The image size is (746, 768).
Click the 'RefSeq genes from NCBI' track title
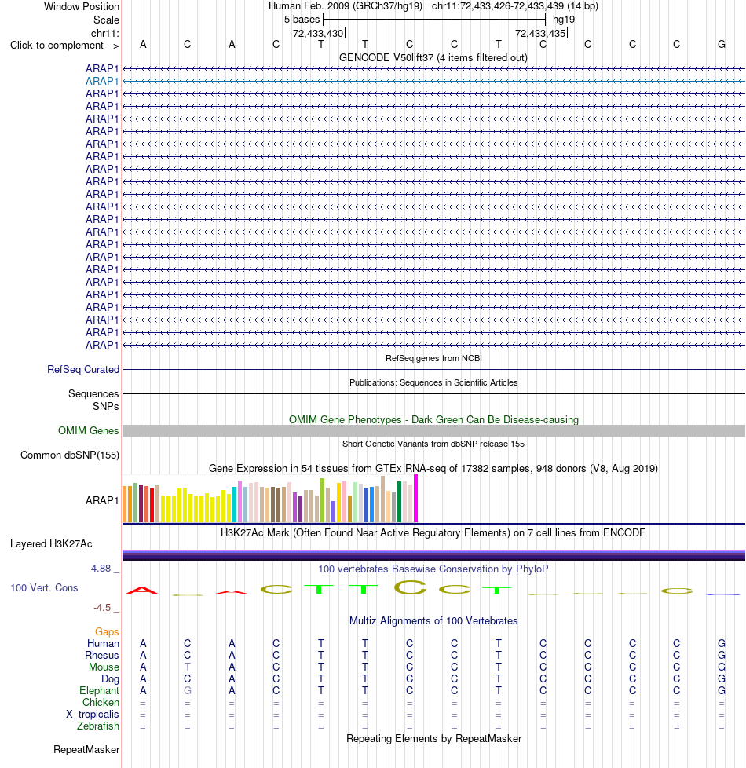(433, 358)
